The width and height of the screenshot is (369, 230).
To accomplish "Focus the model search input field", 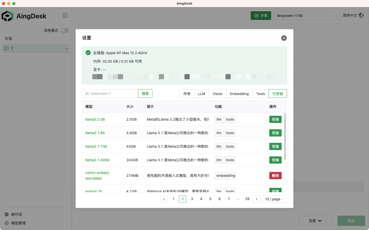I will pyautogui.click(x=110, y=93).
